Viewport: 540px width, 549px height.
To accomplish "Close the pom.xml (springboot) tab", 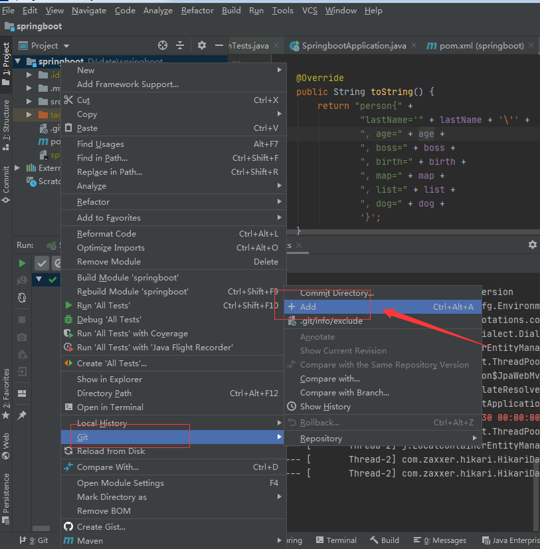I will click(531, 45).
